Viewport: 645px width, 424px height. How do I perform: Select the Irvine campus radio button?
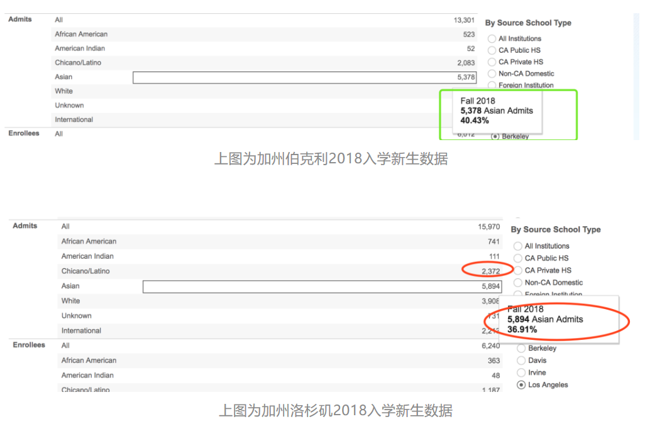[521, 372]
